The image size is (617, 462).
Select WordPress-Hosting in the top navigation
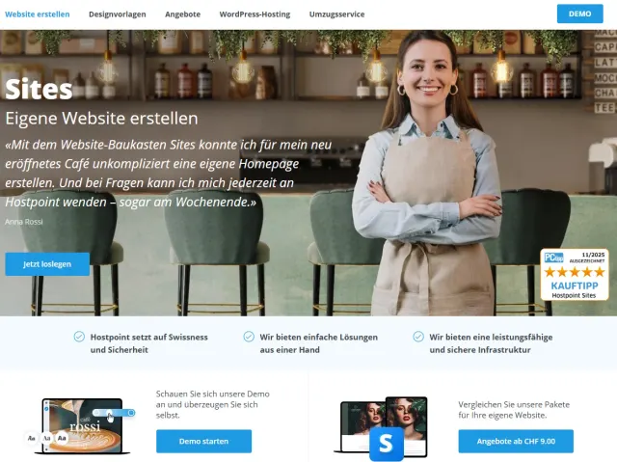[255, 14]
